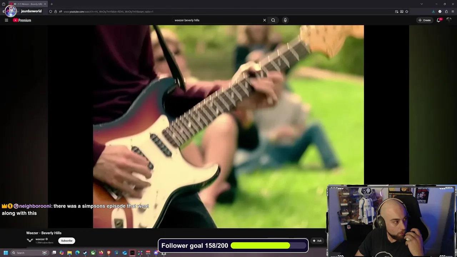This screenshot has height=257, width=457.
Task: Open the YouTube hamburger guide menu
Action: click(6, 20)
